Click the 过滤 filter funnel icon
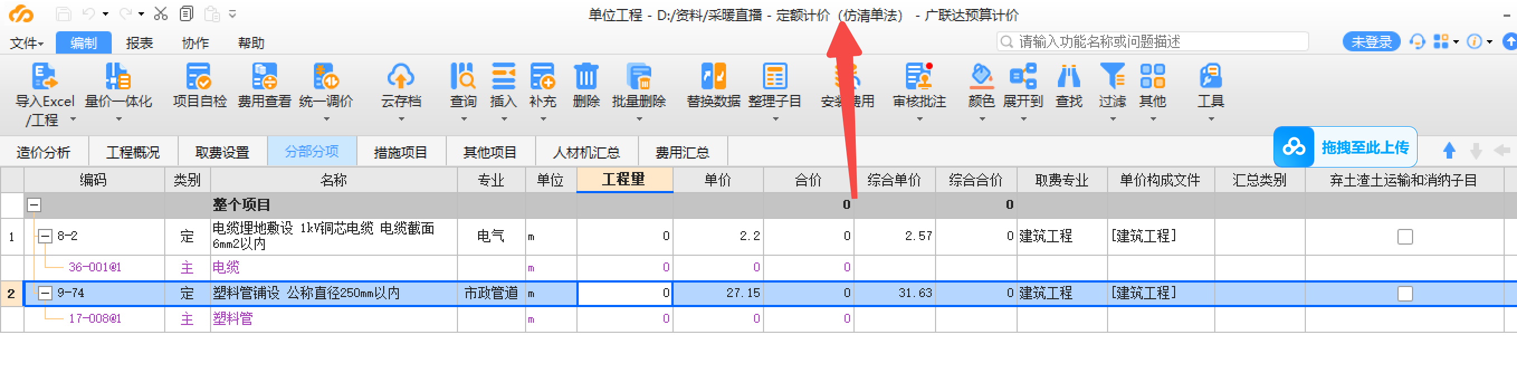Image resolution: width=1517 pixels, height=392 pixels. pyautogui.click(x=1113, y=77)
